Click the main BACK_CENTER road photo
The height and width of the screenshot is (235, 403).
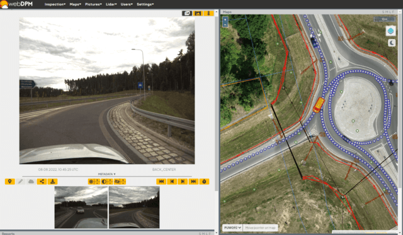coord(107,90)
